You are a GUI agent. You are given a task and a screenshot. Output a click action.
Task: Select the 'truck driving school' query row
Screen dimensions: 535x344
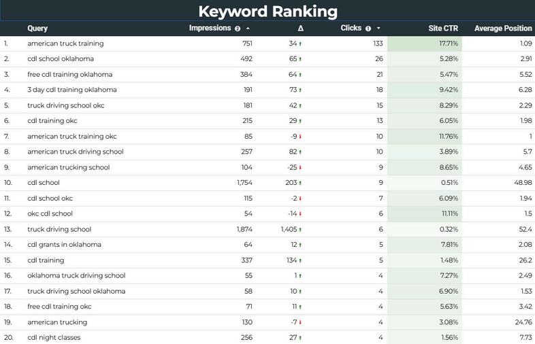59,230
